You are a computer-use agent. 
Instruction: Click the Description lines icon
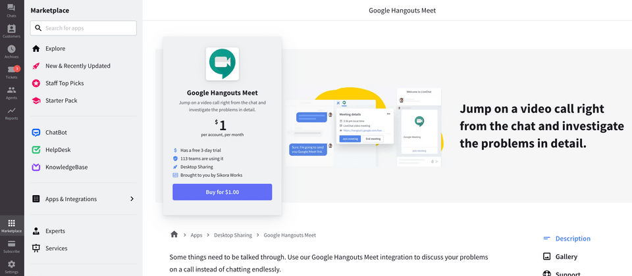tap(547, 238)
